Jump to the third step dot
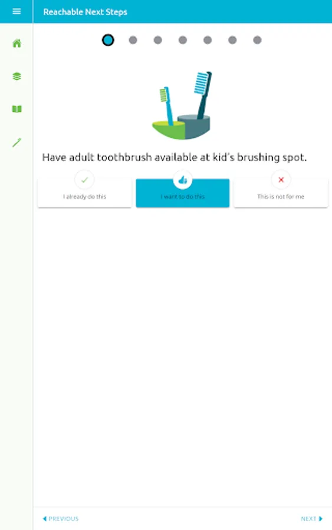 click(x=157, y=40)
